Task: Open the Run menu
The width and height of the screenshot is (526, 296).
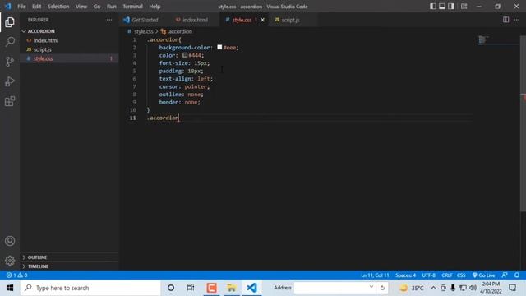Action: coord(112,7)
